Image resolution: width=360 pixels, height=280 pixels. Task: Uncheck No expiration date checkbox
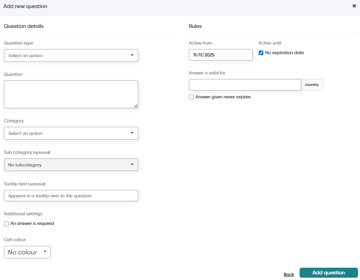pos(261,53)
